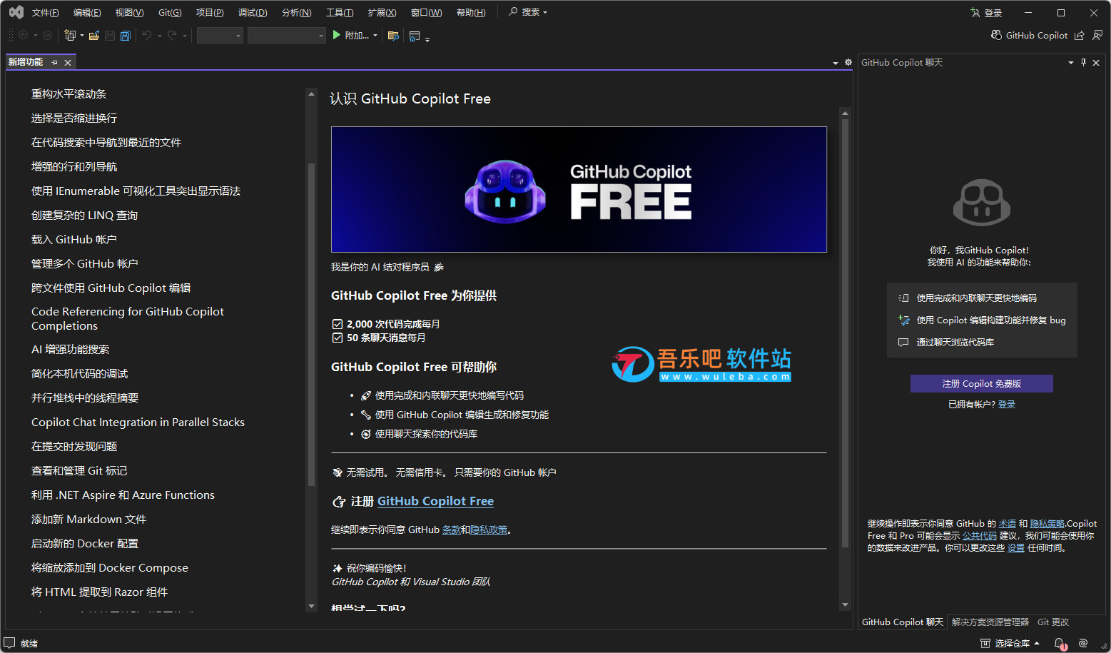Open the GitHub Copilot Free signup link

pyautogui.click(x=435, y=501)
